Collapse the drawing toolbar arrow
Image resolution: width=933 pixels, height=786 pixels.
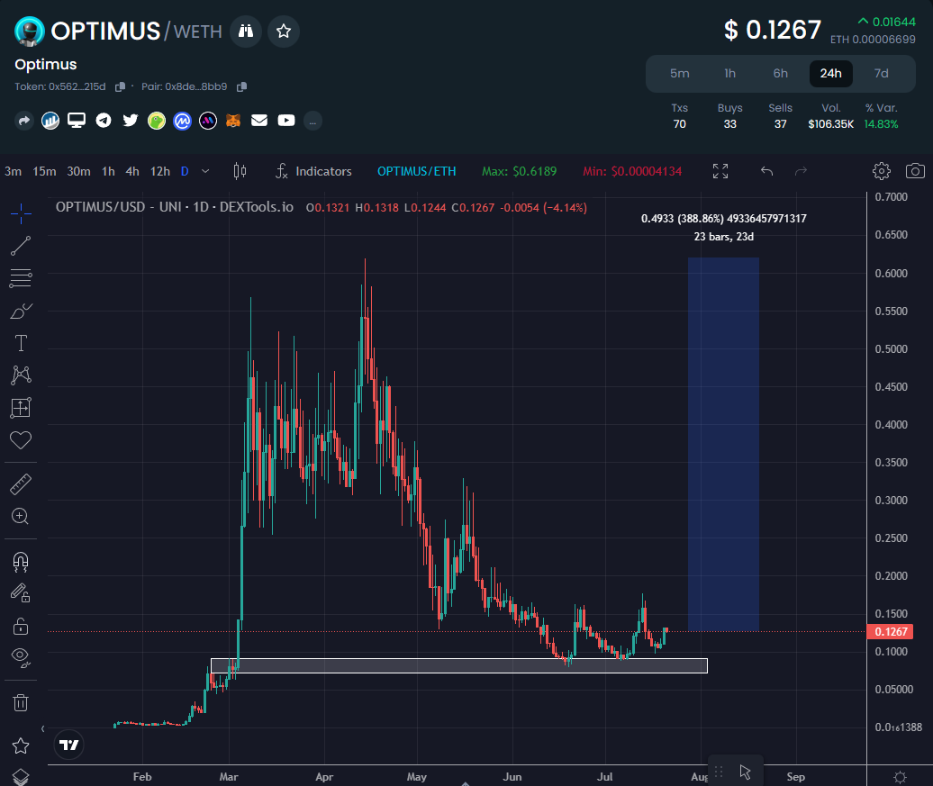pos(42,728)
